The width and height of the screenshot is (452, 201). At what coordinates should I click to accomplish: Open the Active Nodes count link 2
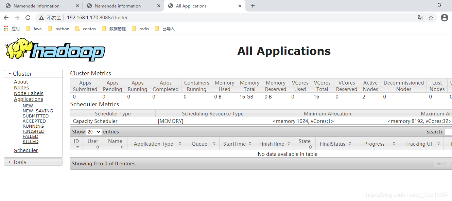click(364, 97)
